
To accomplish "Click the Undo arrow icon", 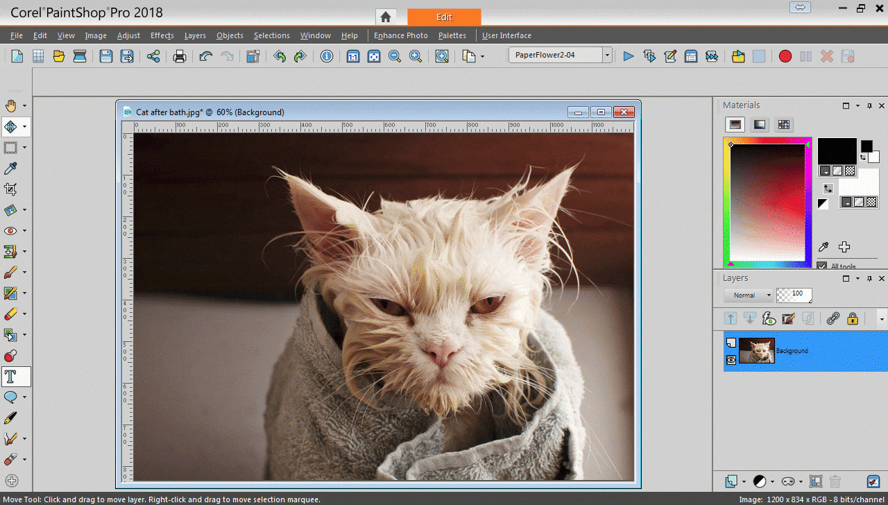I will point(205,56).
